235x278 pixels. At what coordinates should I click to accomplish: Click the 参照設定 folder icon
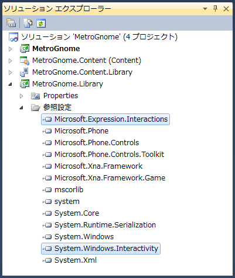pyautogui.click(x=36, y=108)
